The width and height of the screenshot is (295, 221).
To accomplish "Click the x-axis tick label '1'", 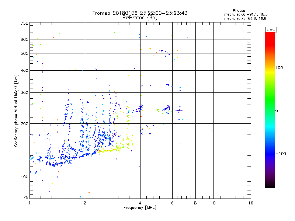I will (x=29, y=203).
